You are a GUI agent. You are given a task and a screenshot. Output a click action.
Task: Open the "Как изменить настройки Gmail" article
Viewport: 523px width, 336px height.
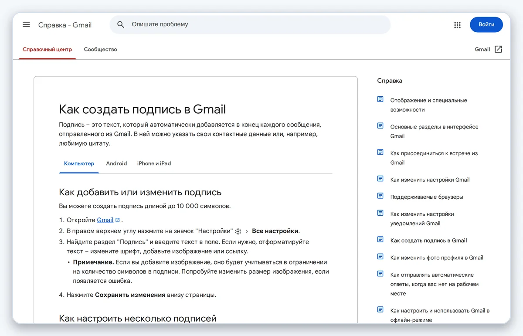pos(430,180)
